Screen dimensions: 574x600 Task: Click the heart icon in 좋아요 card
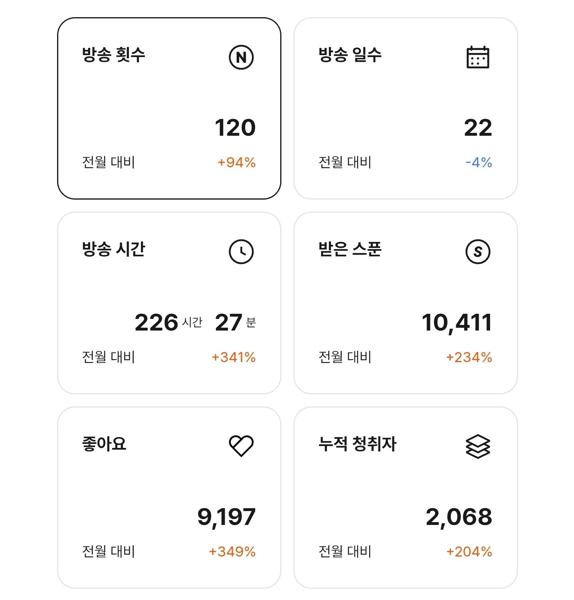241,446
